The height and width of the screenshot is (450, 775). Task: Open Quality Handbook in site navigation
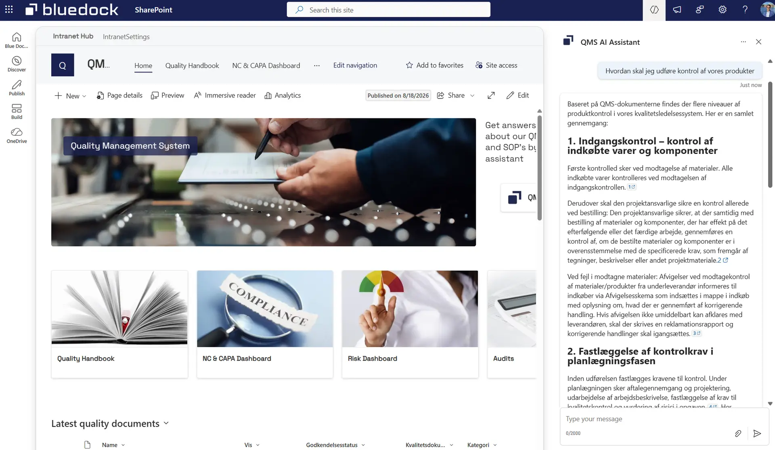coord(192,65)
